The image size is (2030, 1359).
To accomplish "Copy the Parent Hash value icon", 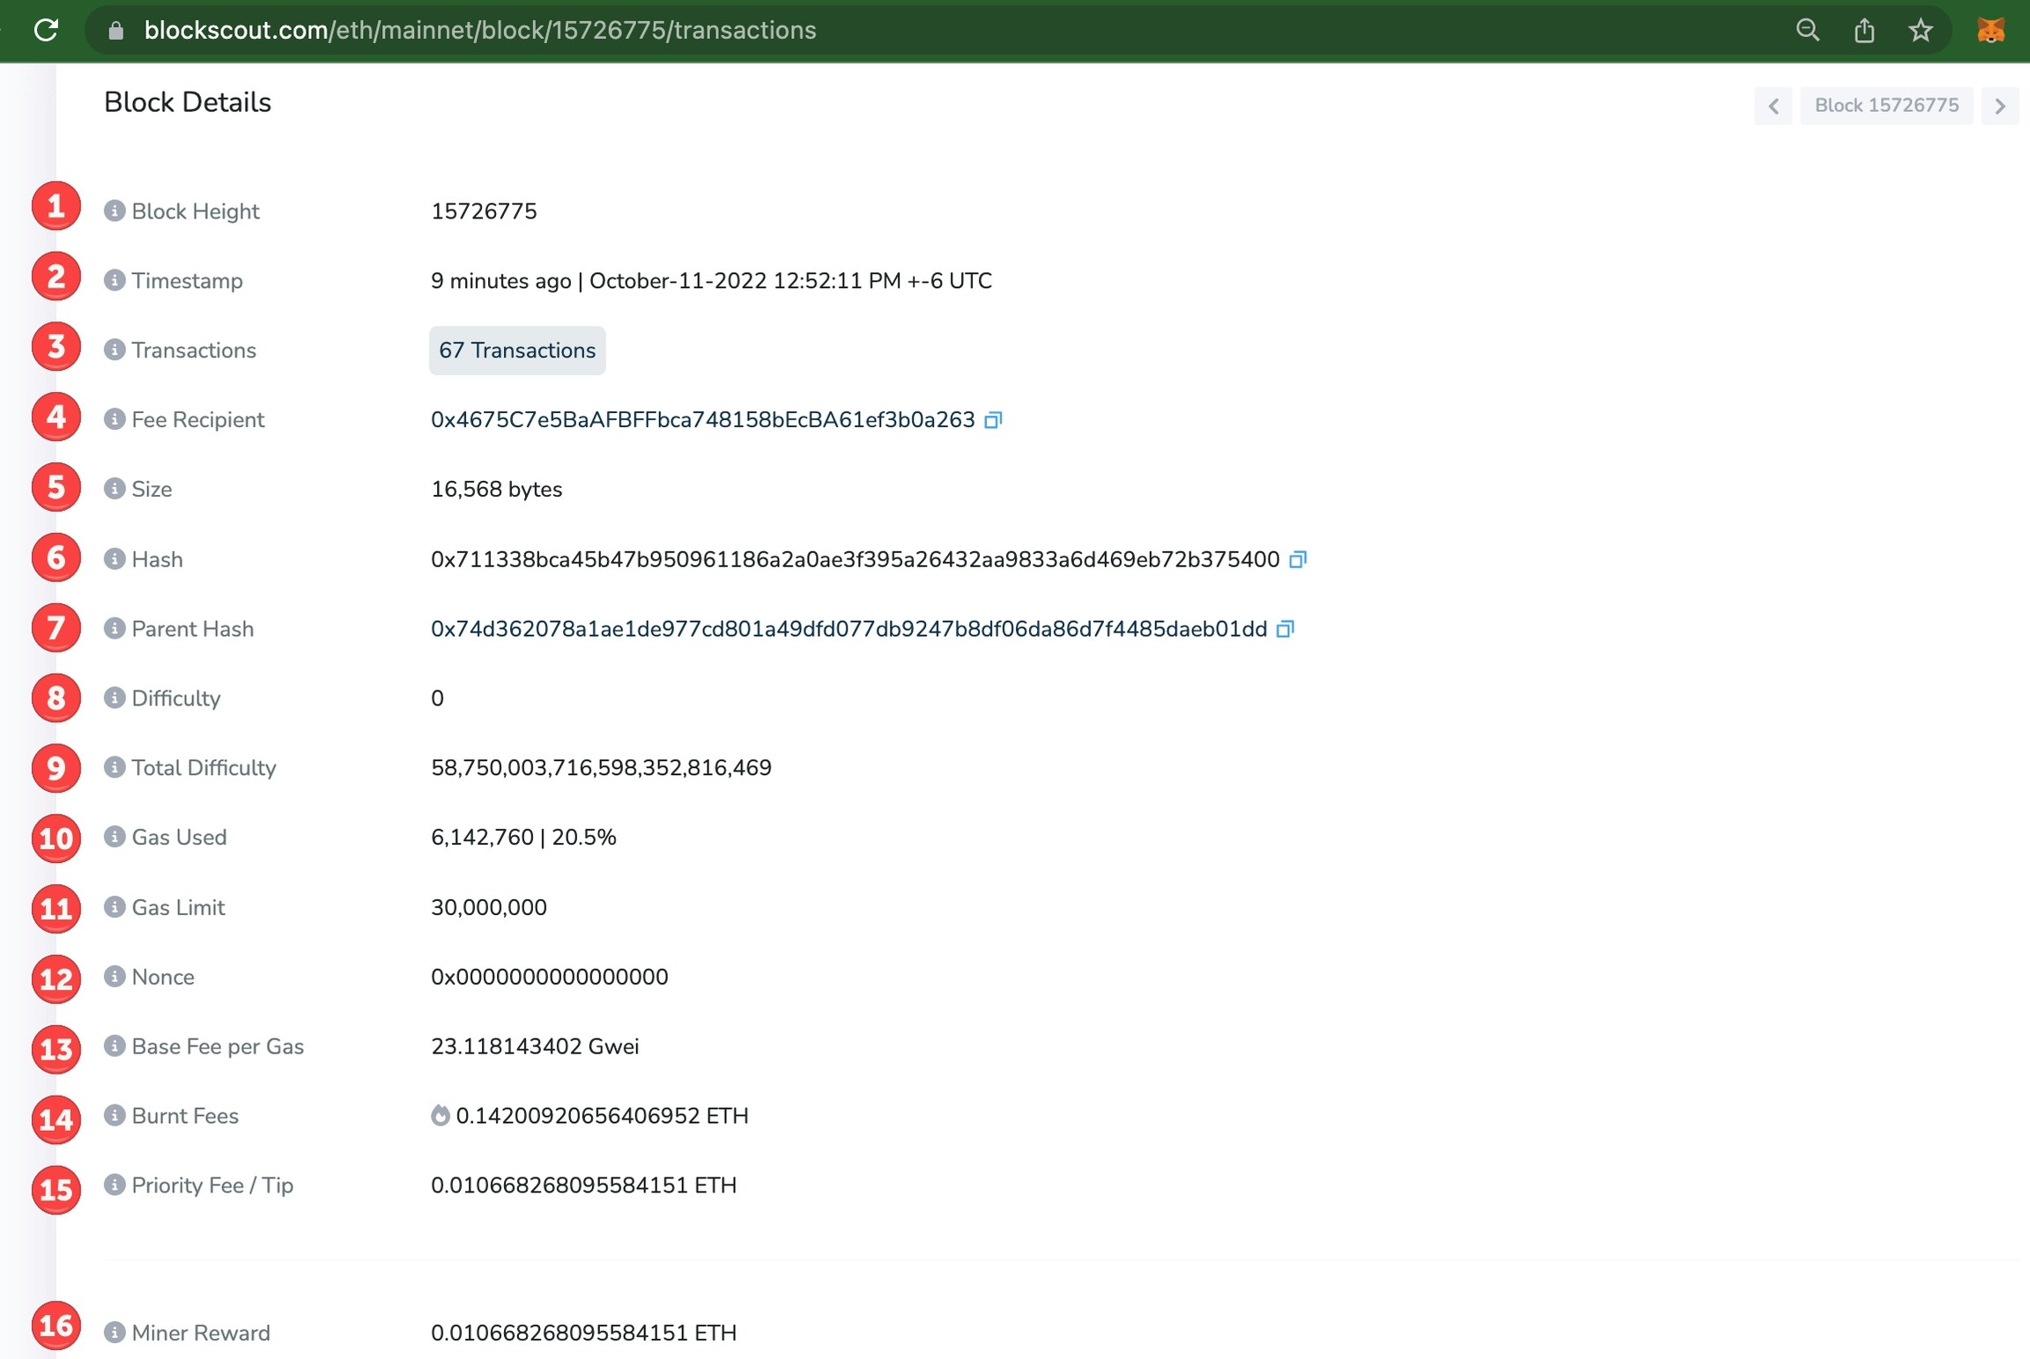I will tap(1285, 629).
